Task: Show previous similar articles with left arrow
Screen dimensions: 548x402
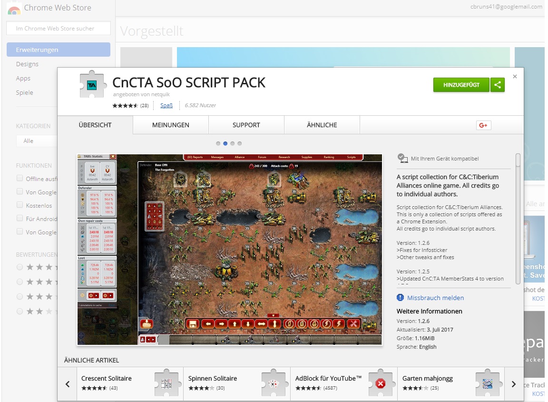Action: coord(68,384)
